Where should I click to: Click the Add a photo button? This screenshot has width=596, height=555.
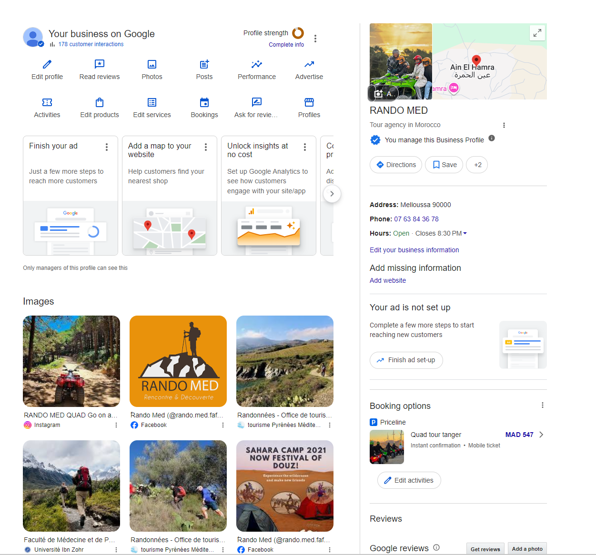click(x=527, y=549)
